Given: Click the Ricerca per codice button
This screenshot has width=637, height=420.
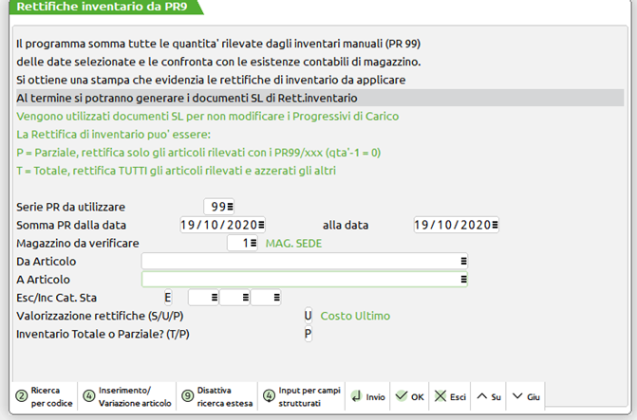Looking at the screenshot, I should click(x=41, y=396).
